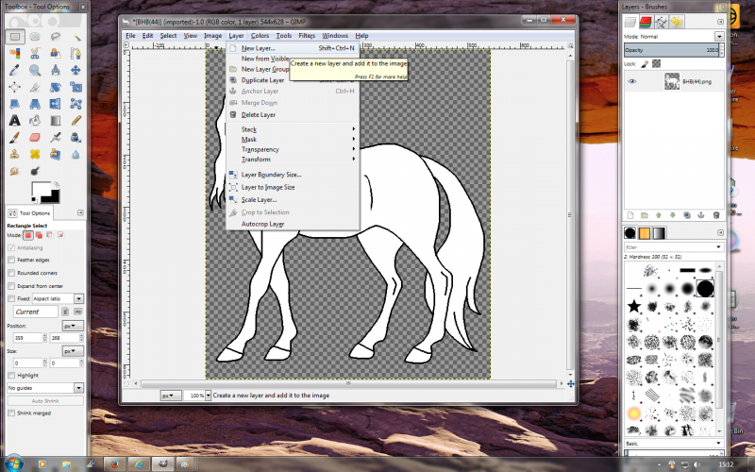Image resolution: width=755 pixels, height=472 pixels.
Task: Open the Fixed Aspect ratio dropdown
Action: [58, 298]
